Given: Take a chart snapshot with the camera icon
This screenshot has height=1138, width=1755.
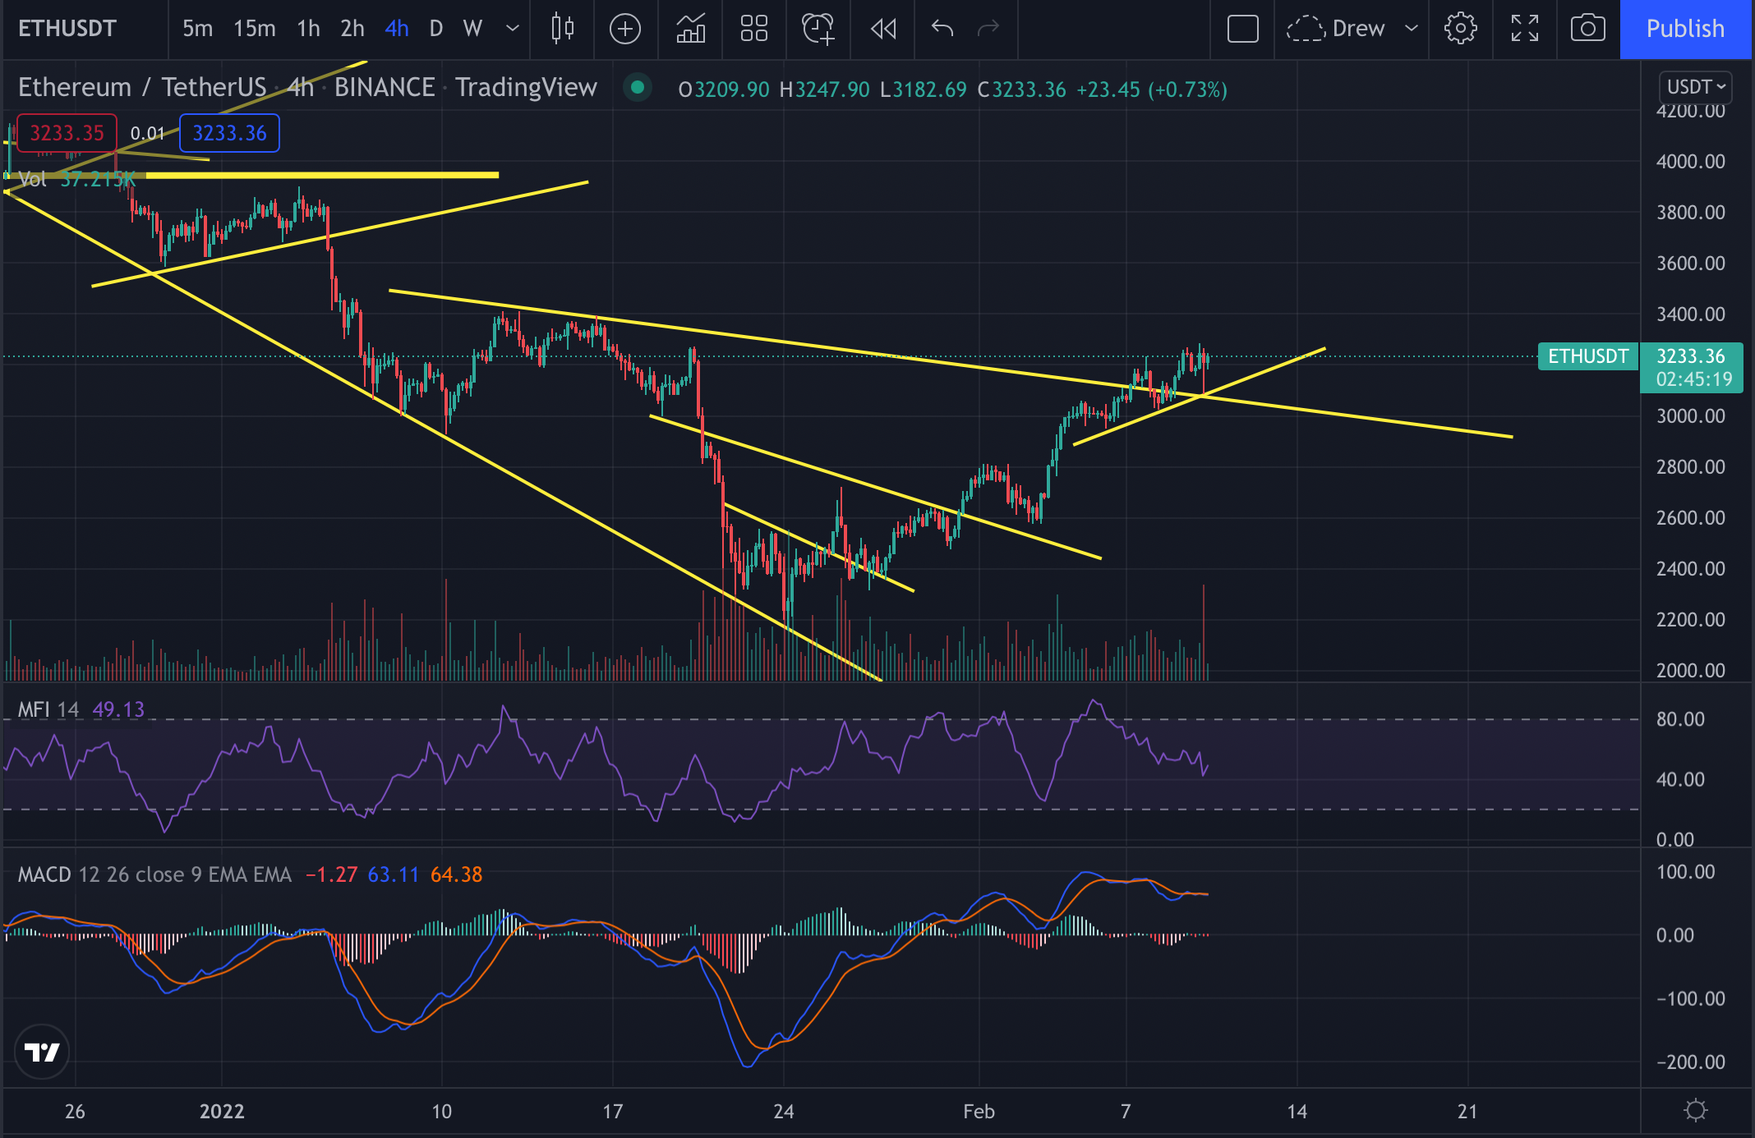Looking at the screenshot, I should pos(1587,29).
